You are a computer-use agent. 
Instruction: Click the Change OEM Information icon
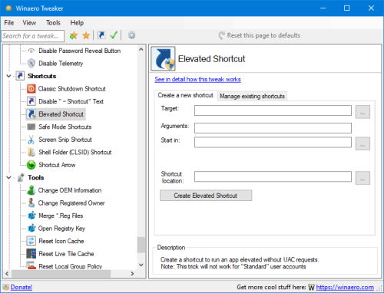(x=31, y=190)
